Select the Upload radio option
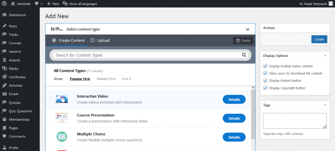335x151 pixels. pyautogui.click(x=93, y=41)
